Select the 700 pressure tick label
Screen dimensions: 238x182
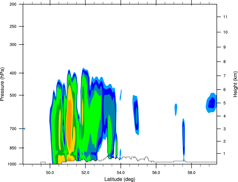tap(13, 129)
